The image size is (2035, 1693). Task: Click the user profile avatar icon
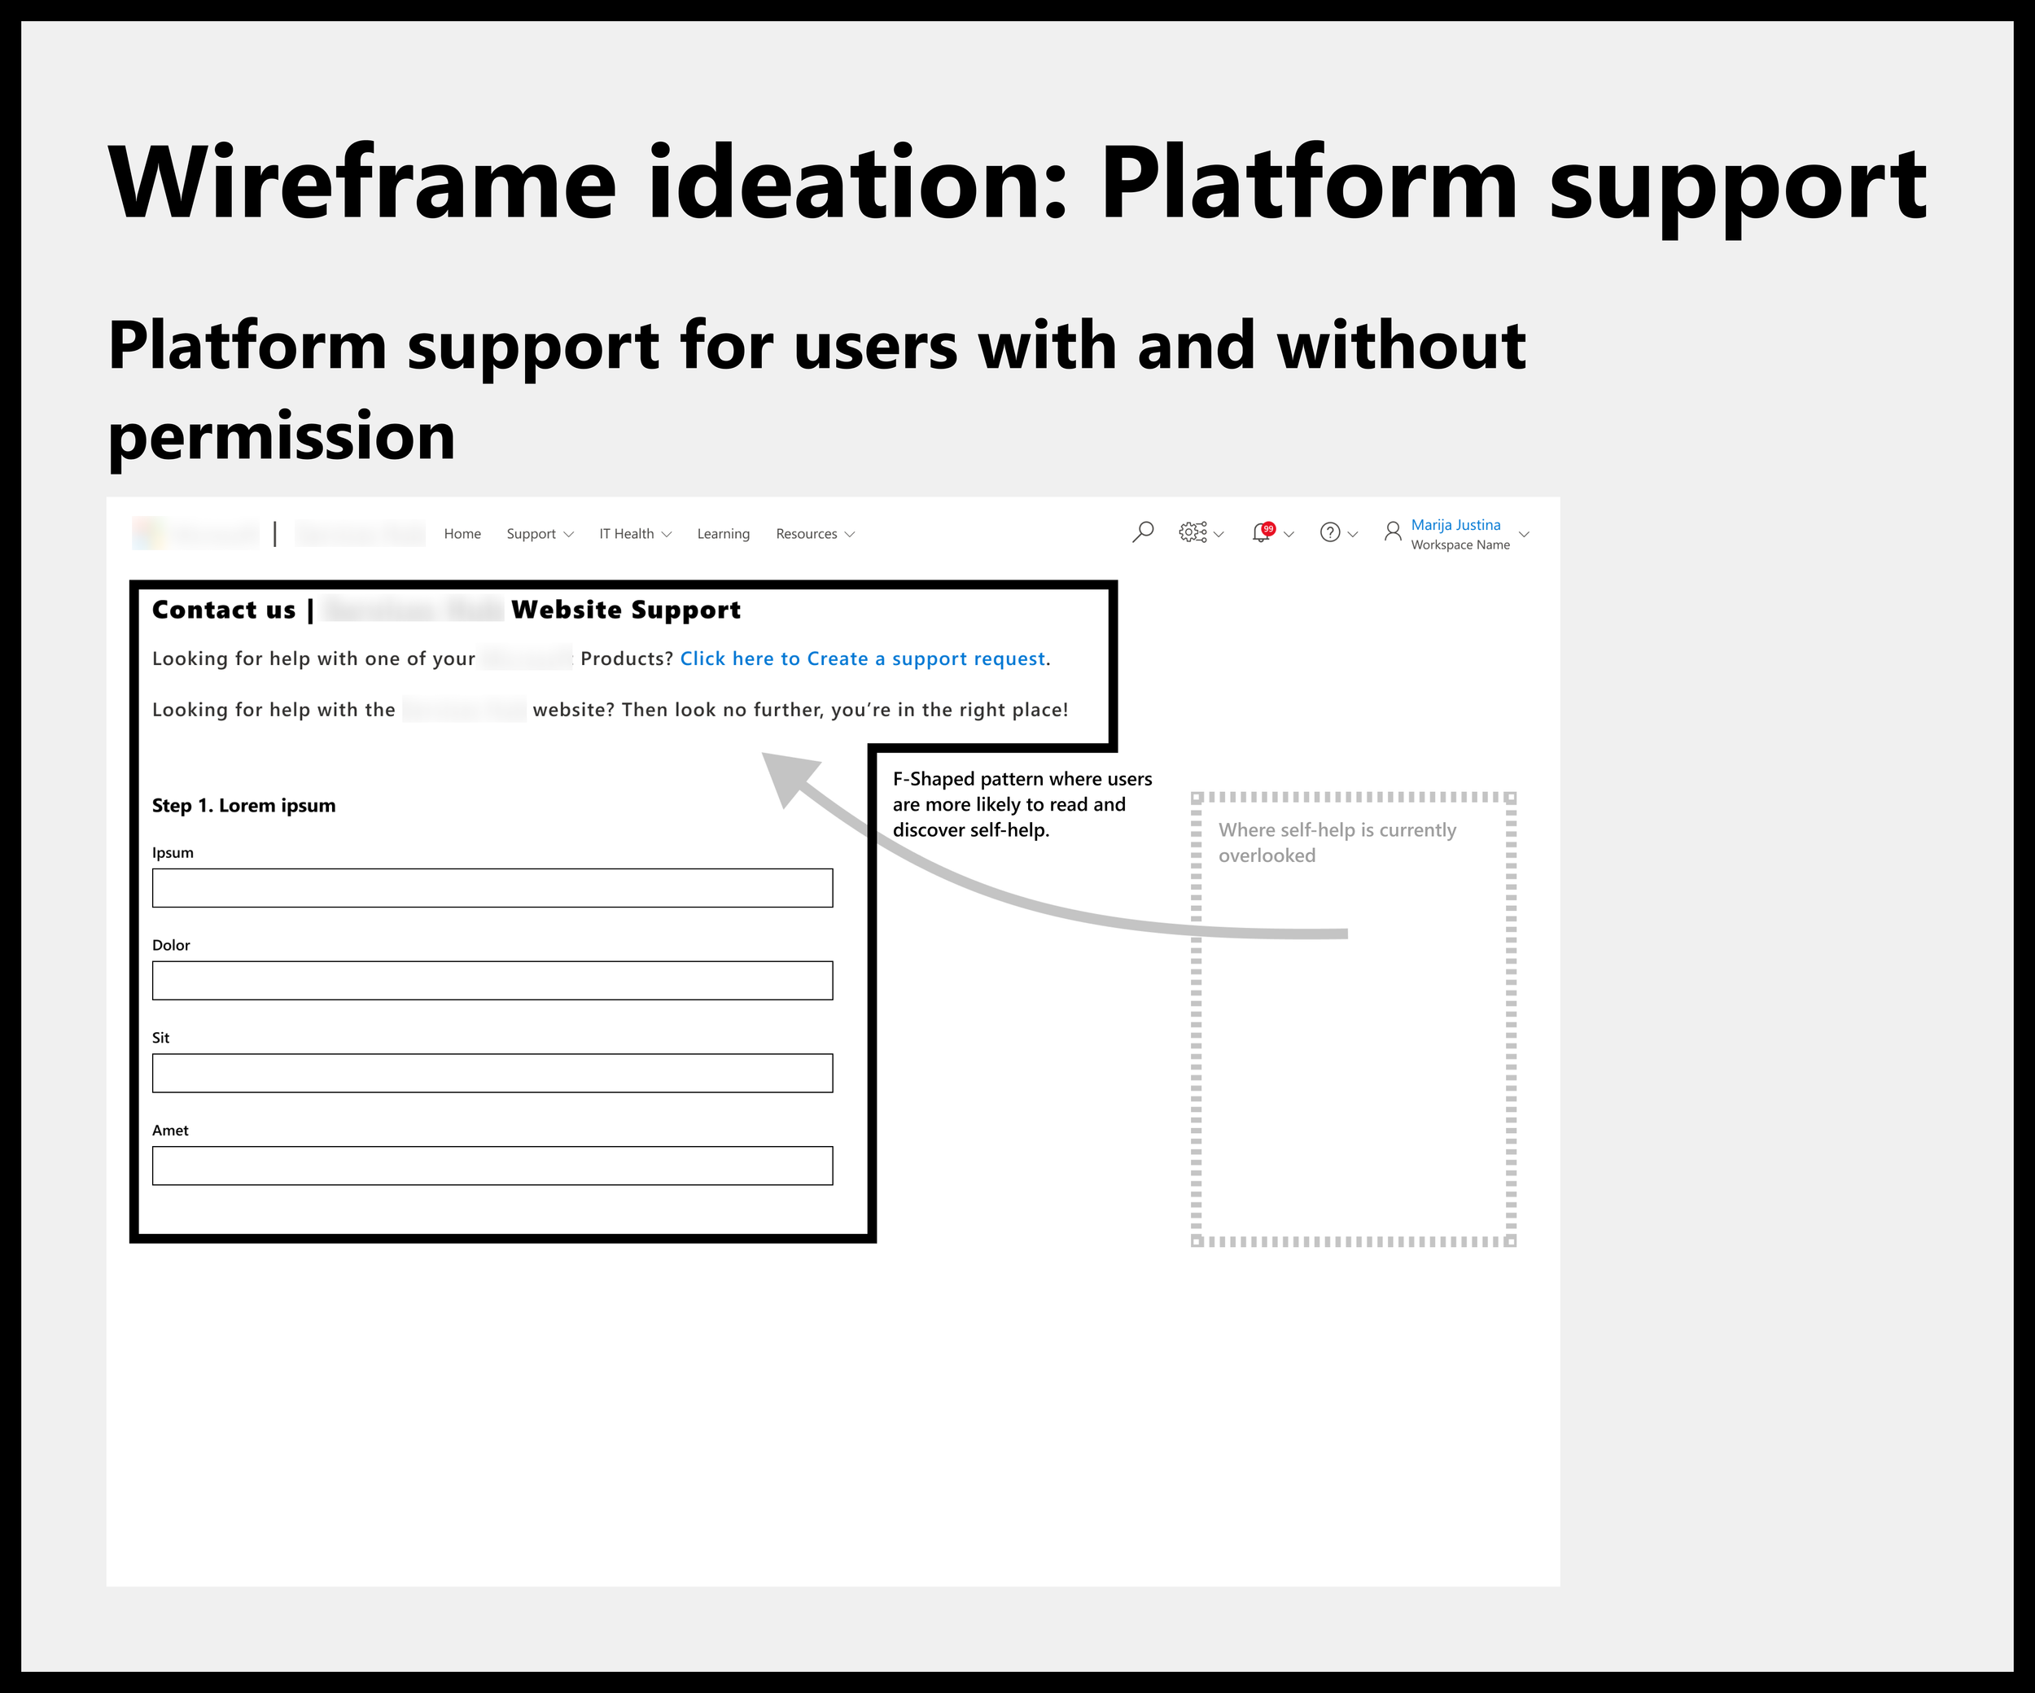tap(1393, 532)
